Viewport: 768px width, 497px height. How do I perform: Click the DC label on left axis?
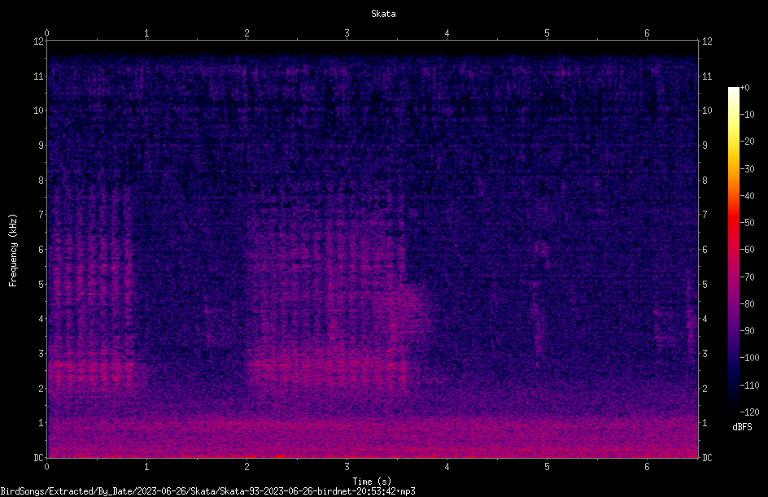coord(38,457)
